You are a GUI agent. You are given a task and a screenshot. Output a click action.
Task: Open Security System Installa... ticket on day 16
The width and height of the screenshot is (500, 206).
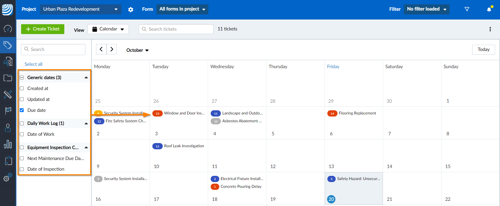[x=126, y=179]
